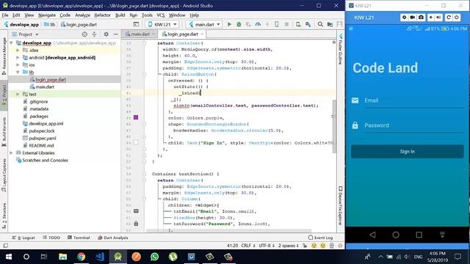This screenshot has height=264, width=470.
Task: Open the profiler gauge icon in toolbar
Action: click(258, 24)
